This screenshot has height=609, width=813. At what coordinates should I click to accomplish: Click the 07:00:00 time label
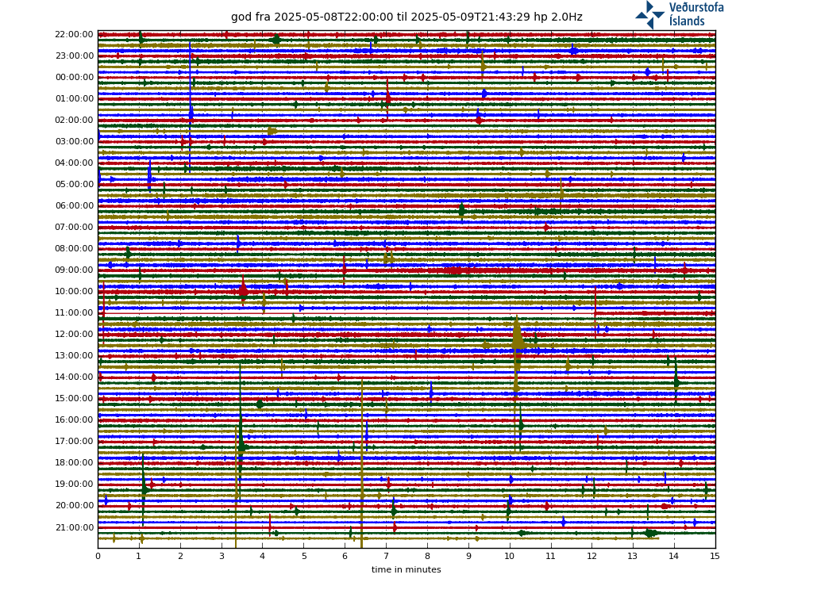point(74,228)
